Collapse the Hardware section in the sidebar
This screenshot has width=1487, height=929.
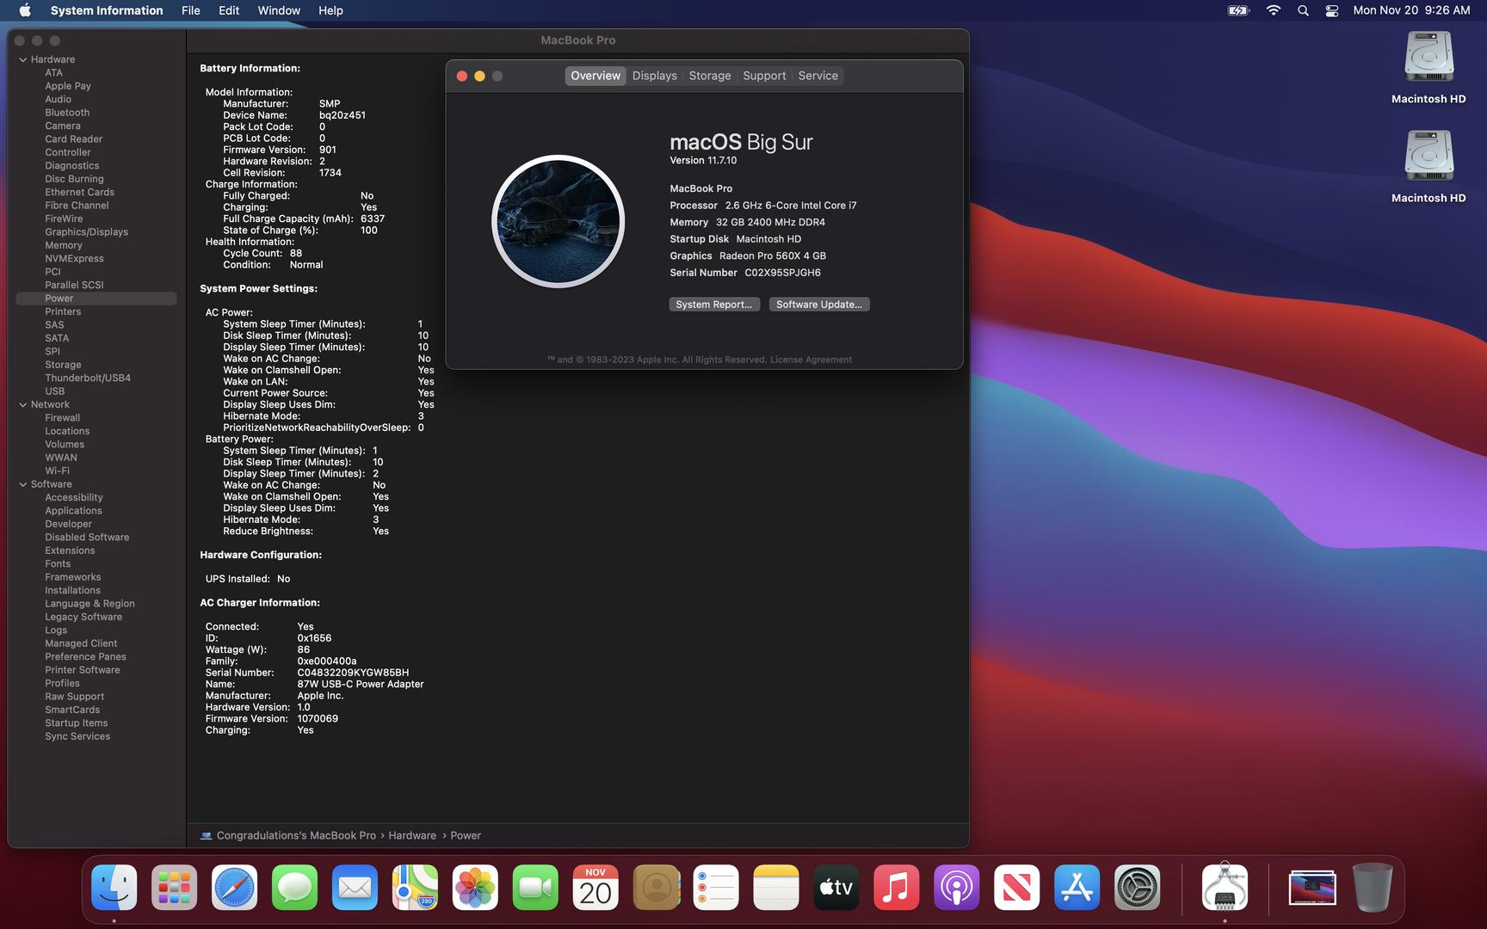coord(22,58)
